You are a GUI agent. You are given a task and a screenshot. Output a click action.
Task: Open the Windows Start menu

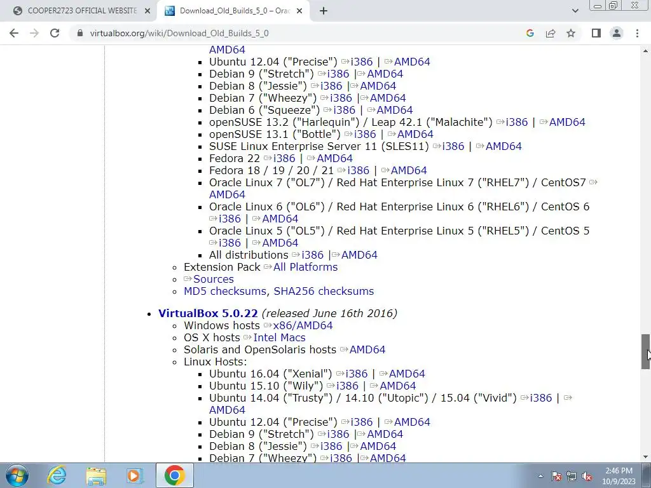tap(17, 475)
